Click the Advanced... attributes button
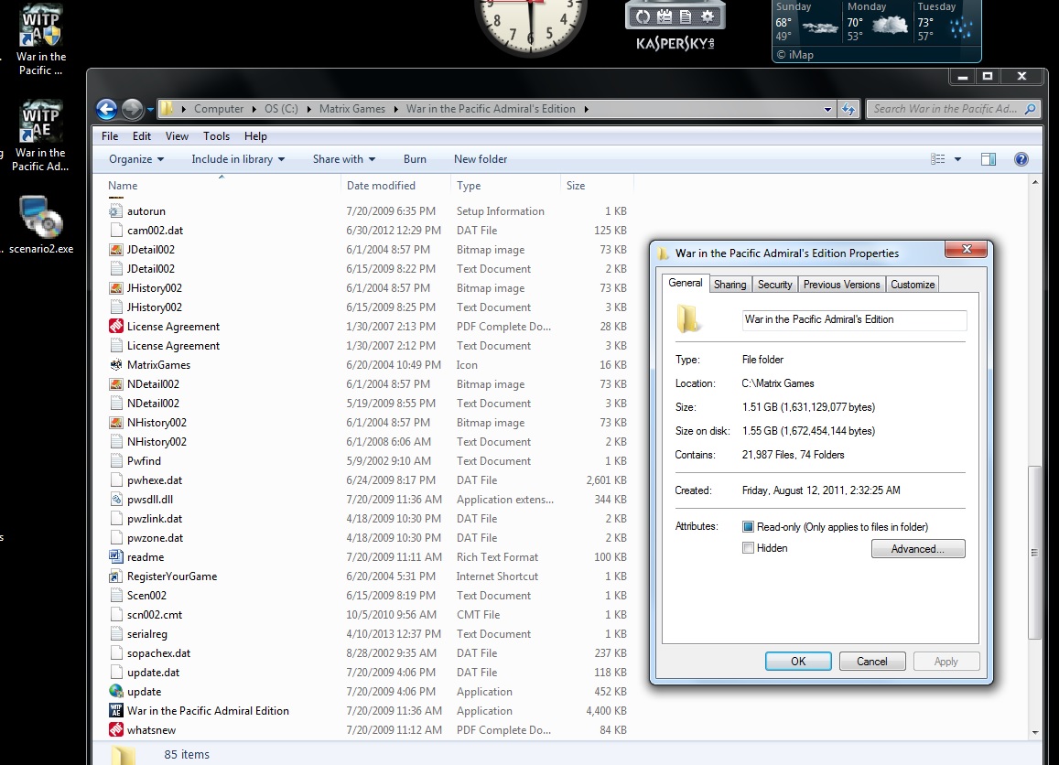Image resolution: width=1059 pixels, height=765 pixels. coord(918,549)
